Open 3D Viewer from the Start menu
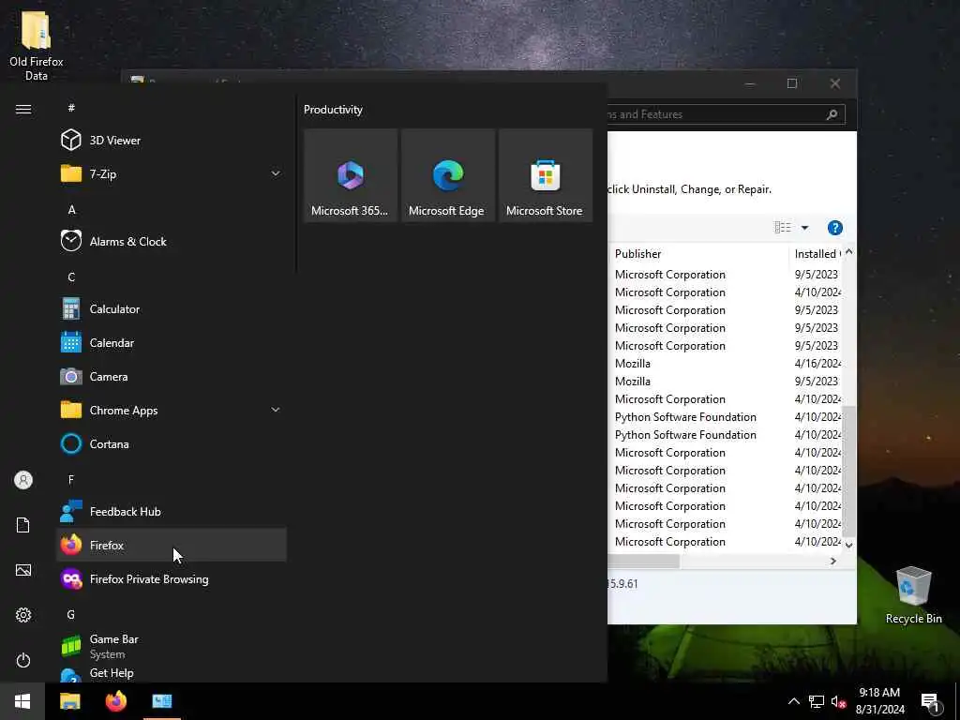Screen dimensions: 960x720 172,141
